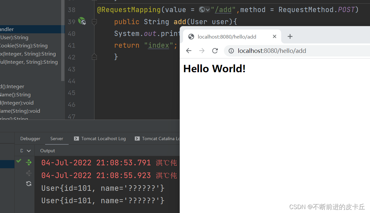Select the Name():String getter in structure panel
The height and width of the screenshot is (213, 370).
click(15, 95)
